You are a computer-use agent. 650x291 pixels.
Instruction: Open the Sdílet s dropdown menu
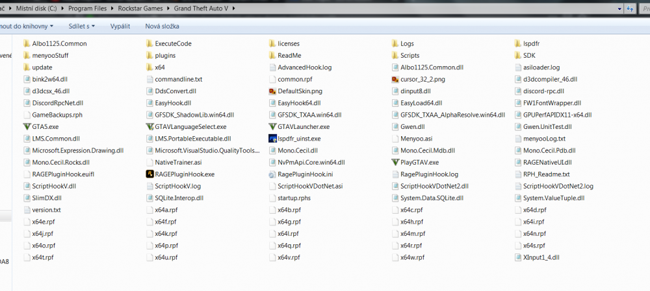[82, 26]
